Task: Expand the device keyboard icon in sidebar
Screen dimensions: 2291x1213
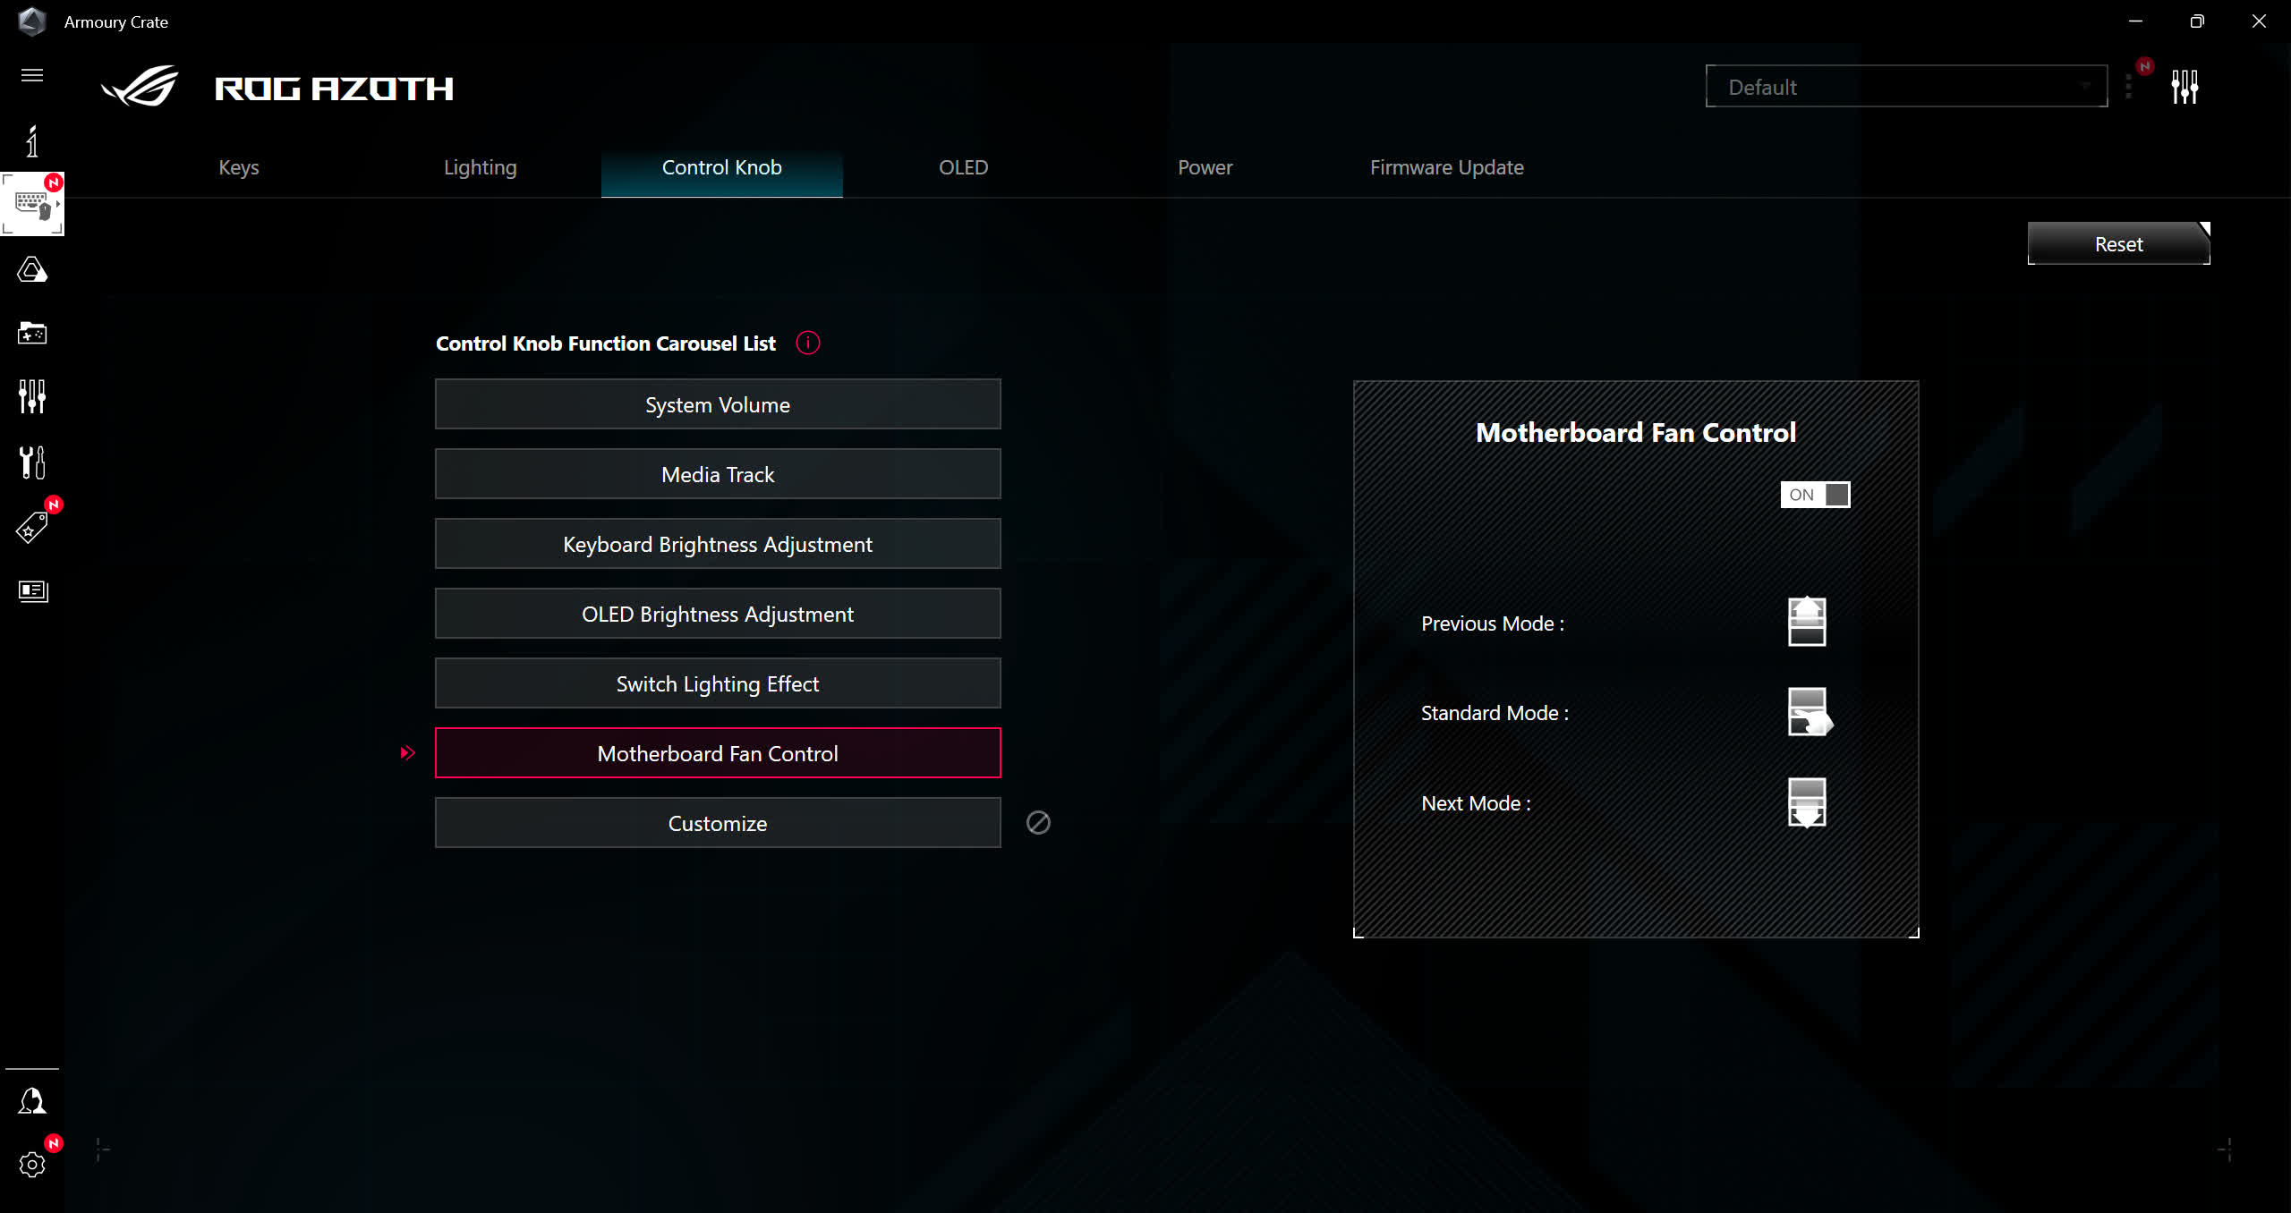Action: 32,204
